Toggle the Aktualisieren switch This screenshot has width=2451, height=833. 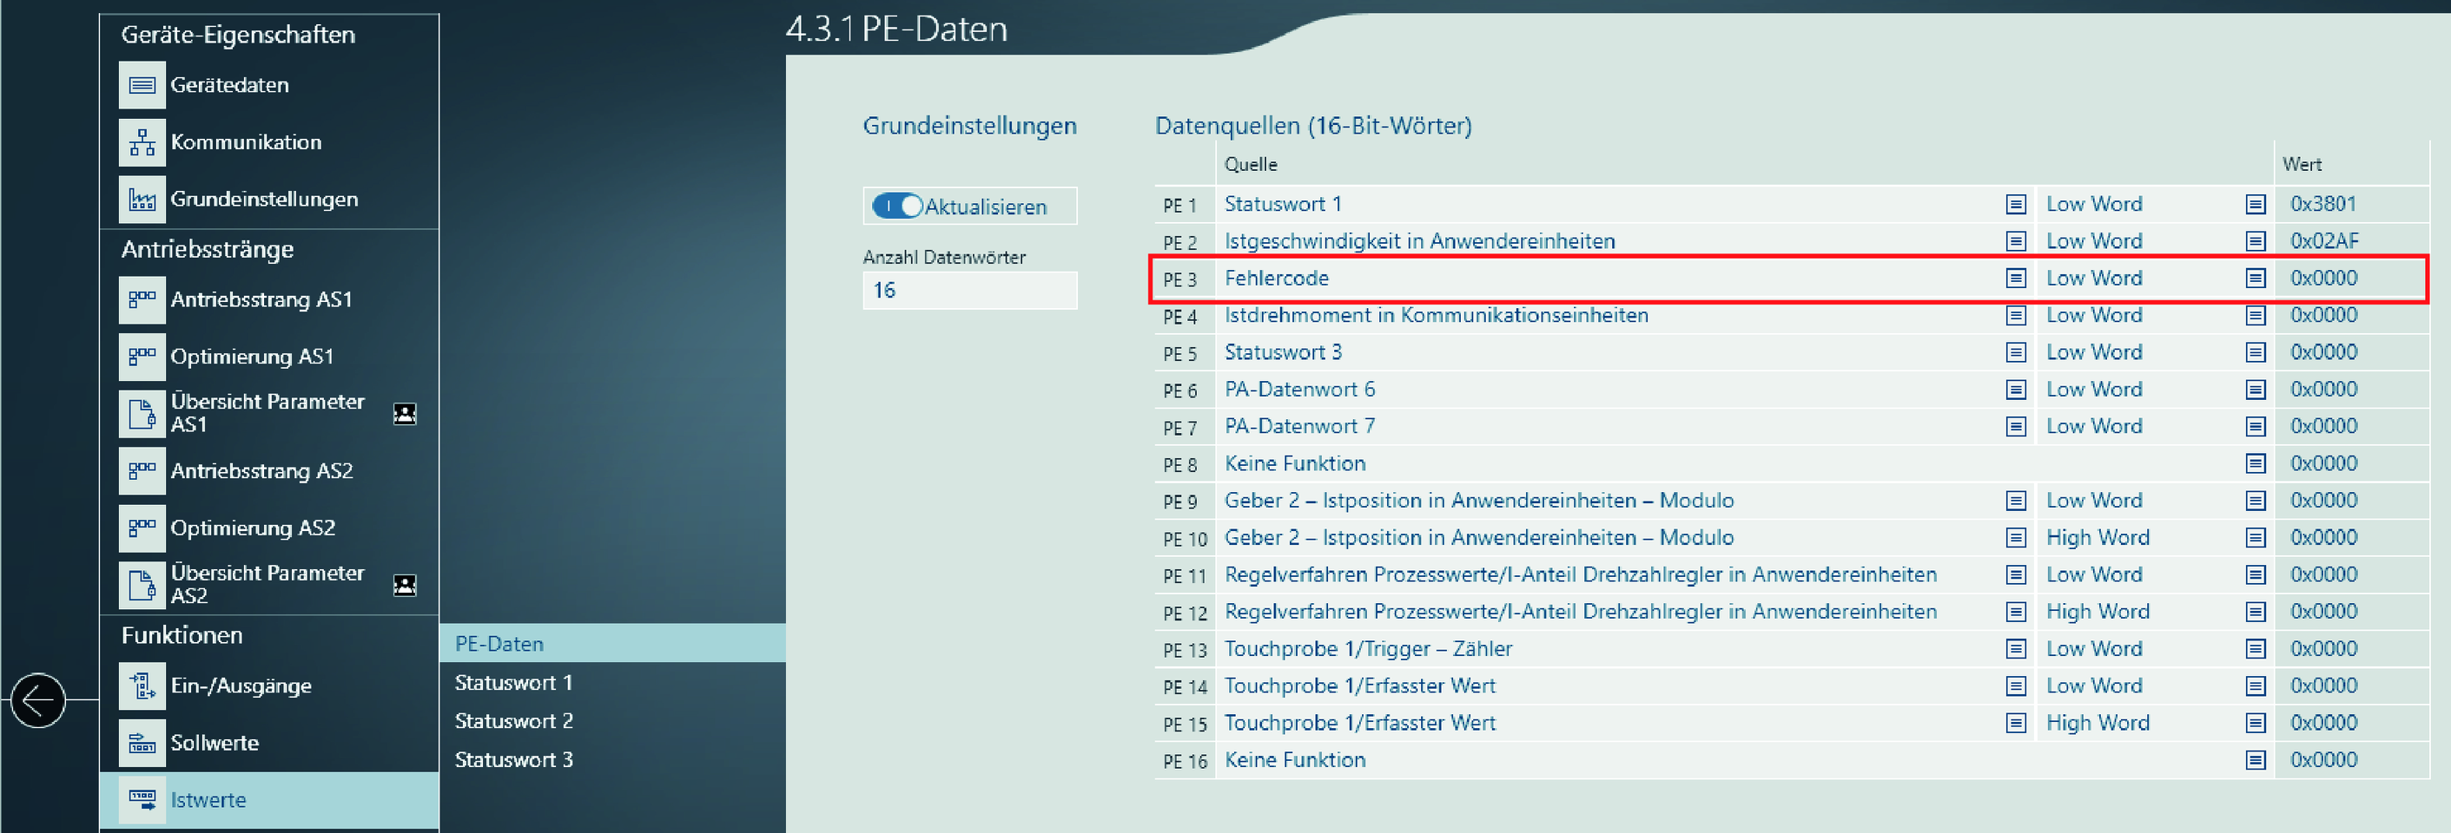[897, 207]
